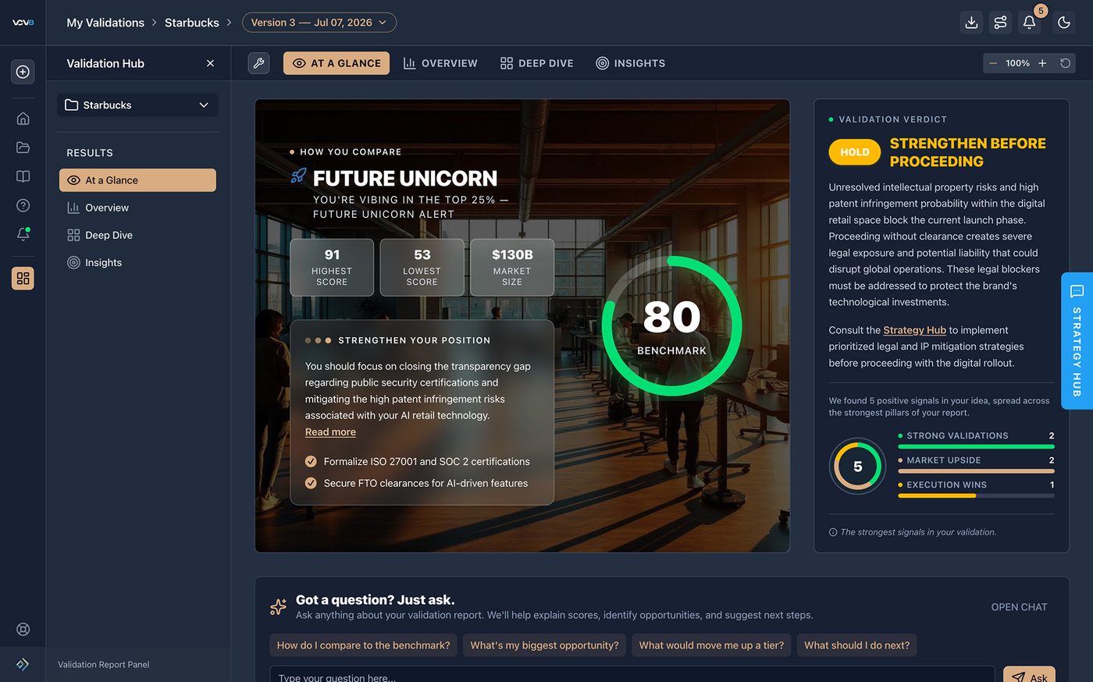Open notifications bell showing badge 5
This screenshot has height=682, width=1093.
point(1029,23)
